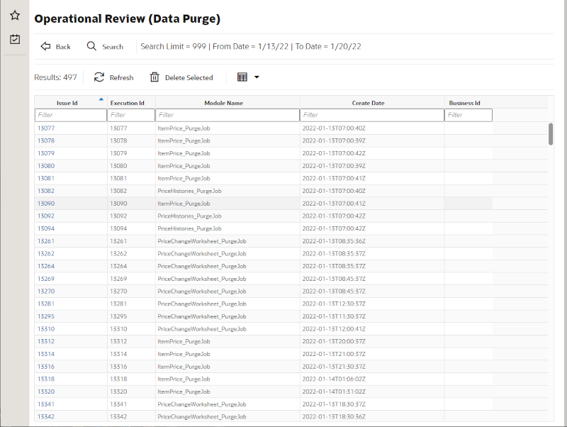This screenshot has height=427, width=567.
Task: Focus the Module Name filter field
Action: [x=228, y=115]
